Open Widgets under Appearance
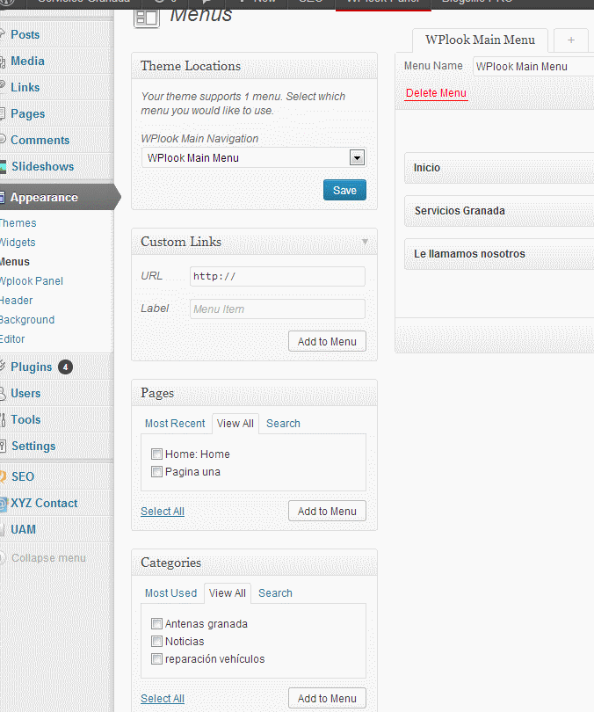Viewport: 594px width, 712px height. pos(18,242)
